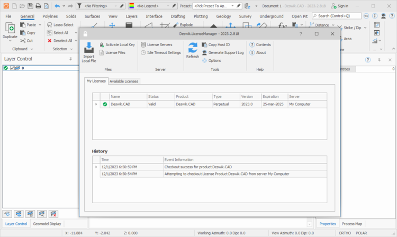This screenshot has width=397, height=237.
Task: Click the print preview icon
Action: click(x=47, y=6)
